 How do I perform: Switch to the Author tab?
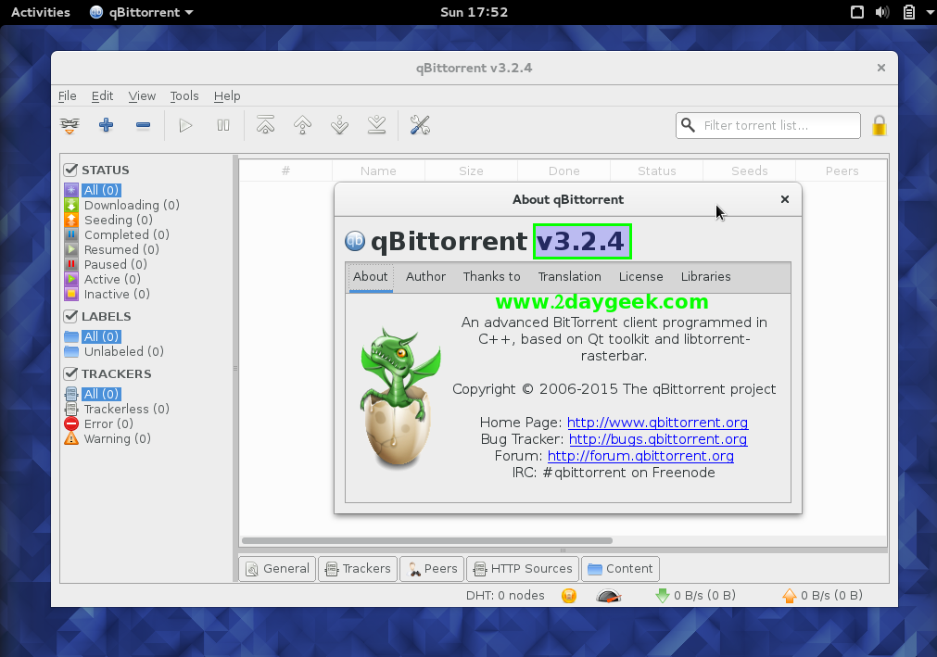pyautogui.click(x=425, y=276)
